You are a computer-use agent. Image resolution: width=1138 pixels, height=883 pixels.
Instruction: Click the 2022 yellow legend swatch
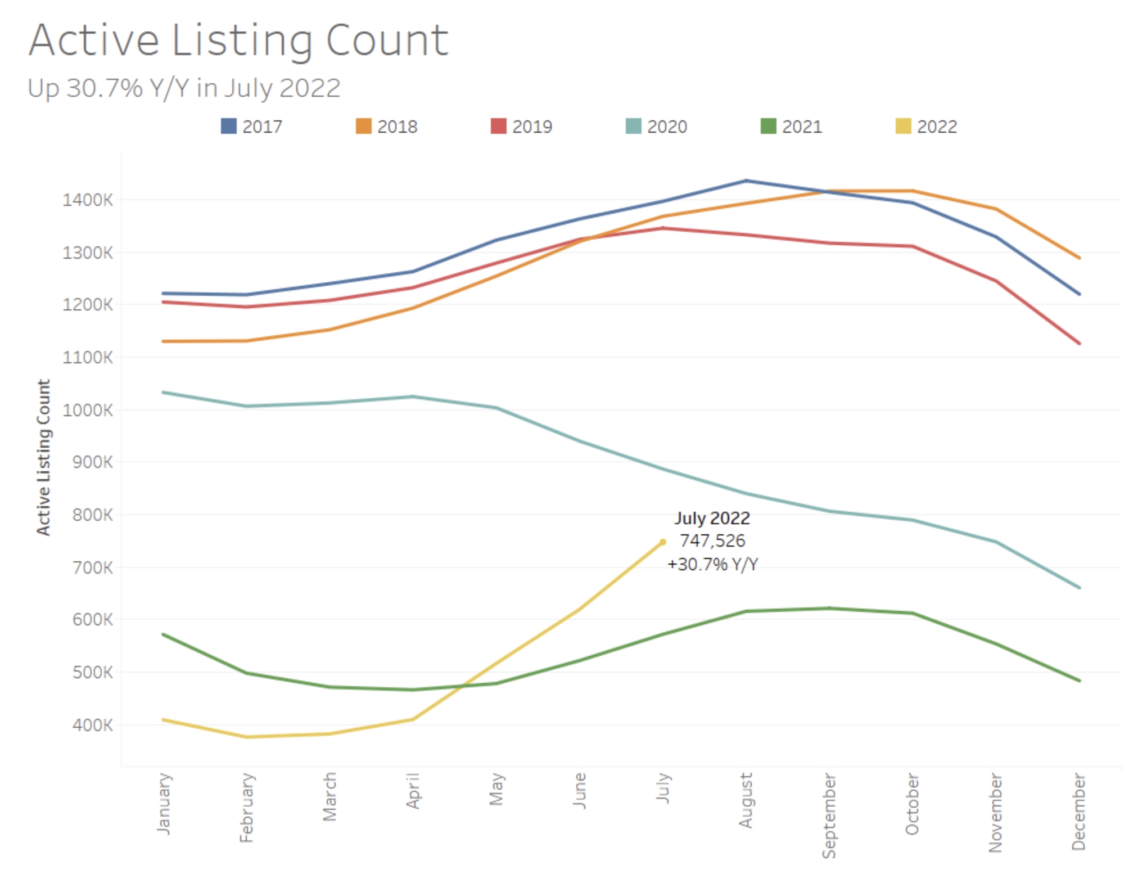pyautogui.click(x=903, y=126)
